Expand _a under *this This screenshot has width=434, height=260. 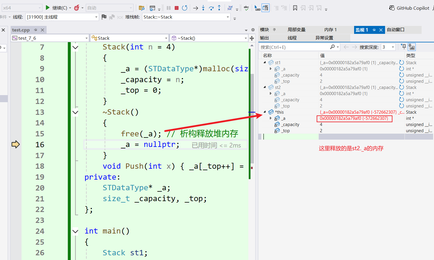(x=271, y=118)
